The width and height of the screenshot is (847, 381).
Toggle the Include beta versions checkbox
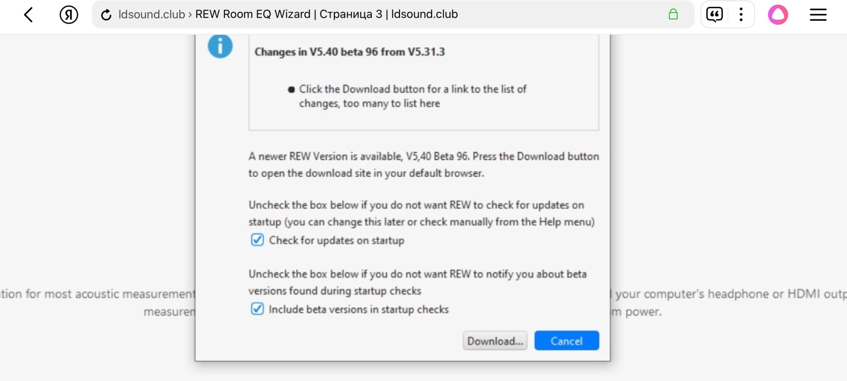[257, 309]
